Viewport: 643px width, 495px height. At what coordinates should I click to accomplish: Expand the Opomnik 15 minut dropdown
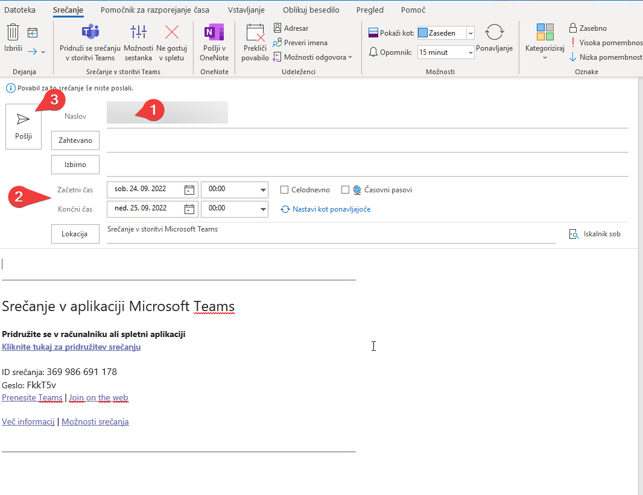tap(470, 52)
